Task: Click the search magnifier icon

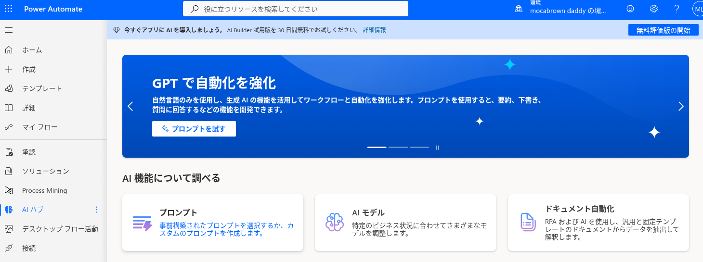Action: [x=195, y=9]
